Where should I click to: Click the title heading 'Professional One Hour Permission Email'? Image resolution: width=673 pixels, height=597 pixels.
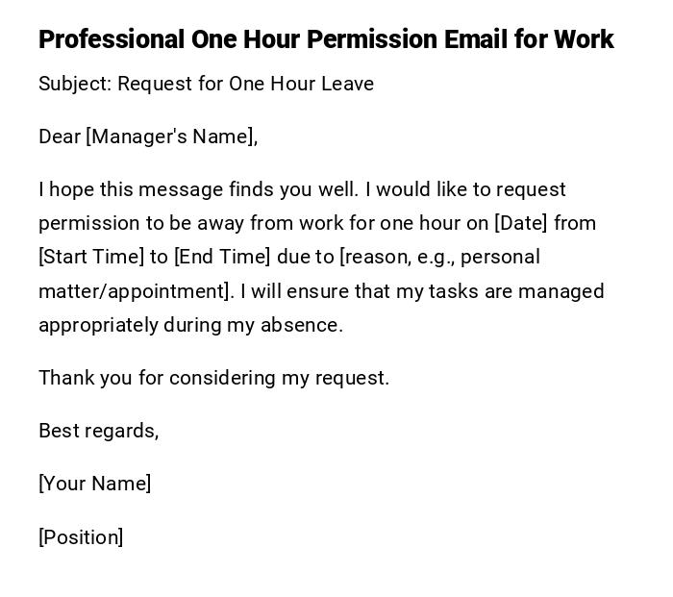point(325,39)
